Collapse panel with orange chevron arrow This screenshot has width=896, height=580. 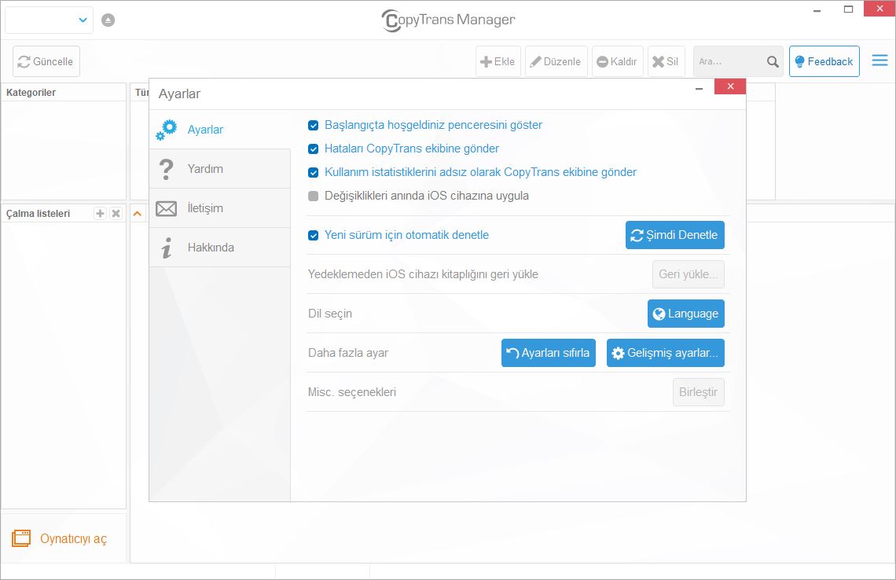point(137,214)
